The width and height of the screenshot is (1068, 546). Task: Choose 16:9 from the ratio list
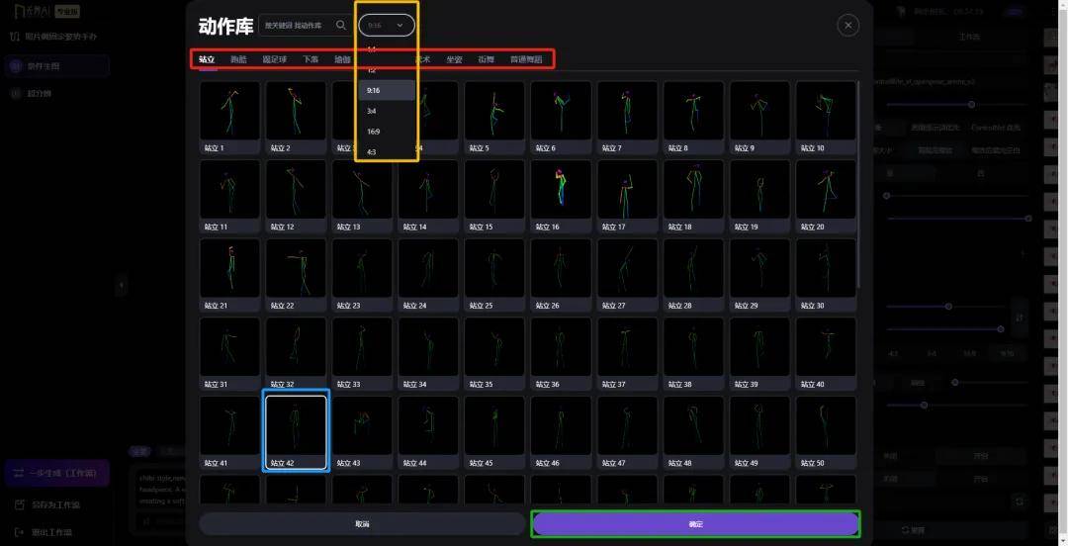tap(374, 132)
